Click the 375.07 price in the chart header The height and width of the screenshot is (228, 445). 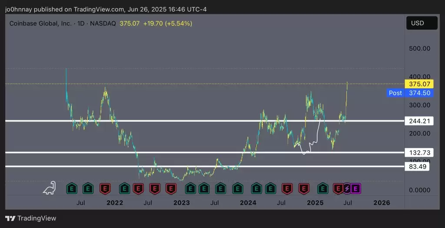130,23
